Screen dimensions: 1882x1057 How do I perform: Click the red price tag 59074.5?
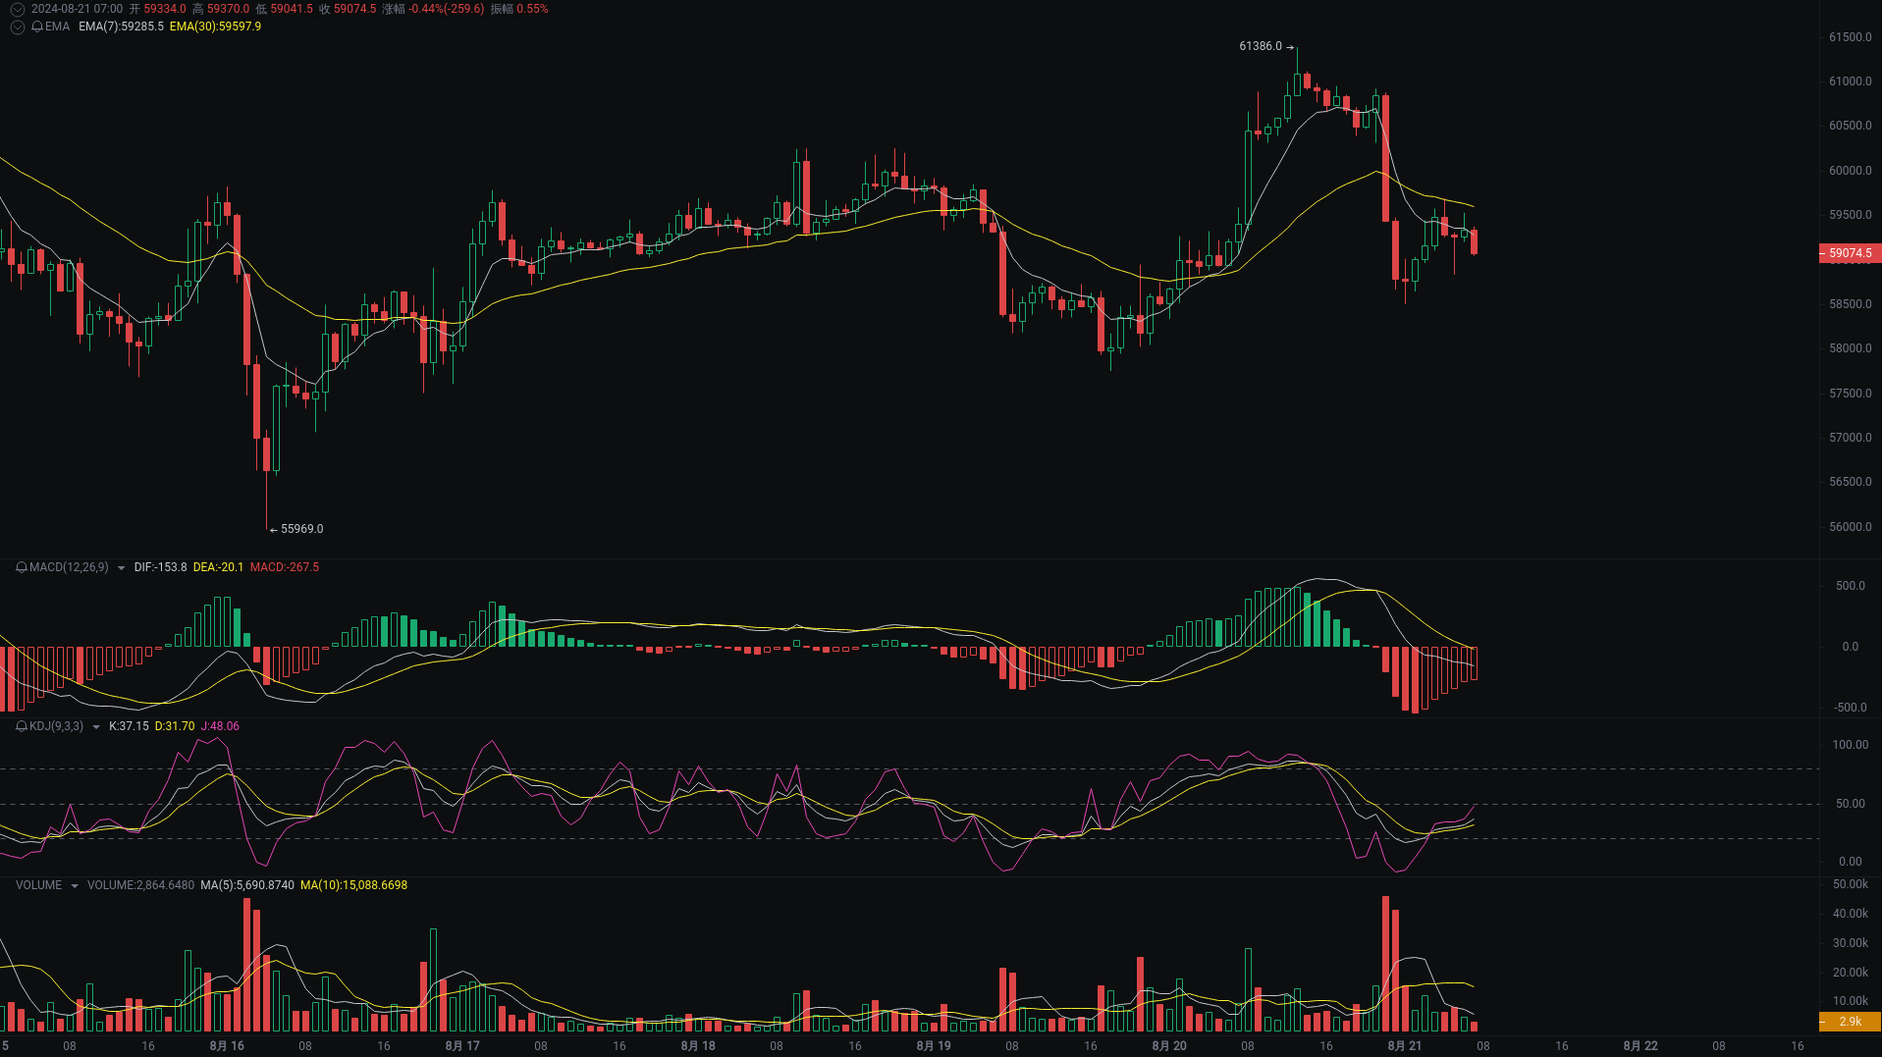[x=1850, y=253]
